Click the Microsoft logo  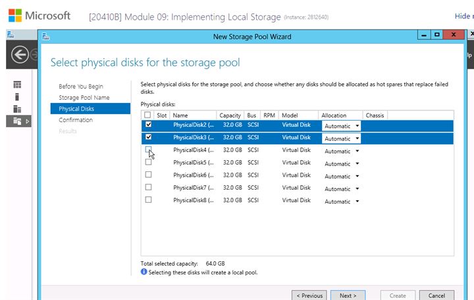pyautogui.click(x=14, y=15)
